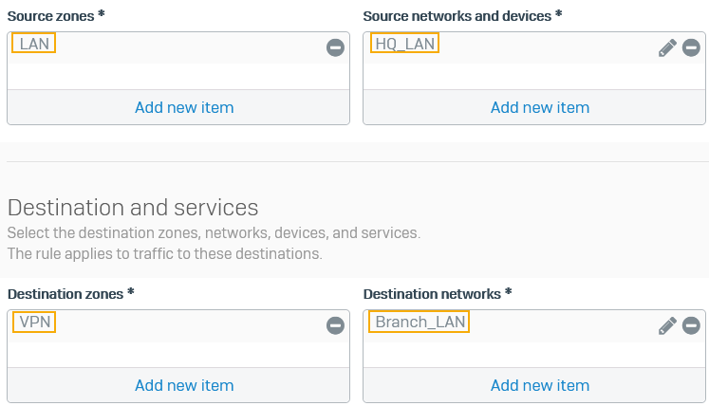Add new item to Source networks and devices
The image size is (709, 406).
pyautogui.click(x=540, y=107)
